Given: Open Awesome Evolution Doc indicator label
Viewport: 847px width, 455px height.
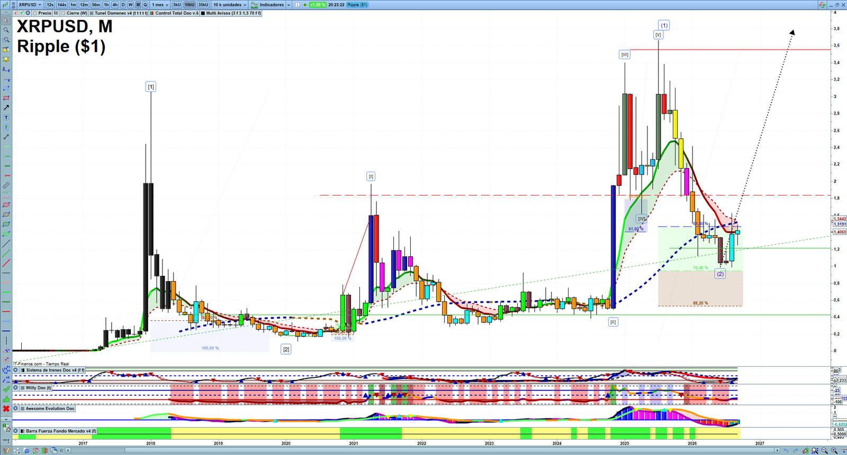Looking at the screenshot, I should [48, 408].
